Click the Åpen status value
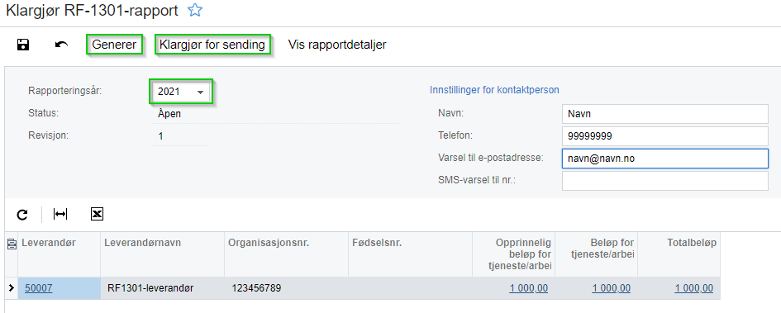781x313 pixels. [169, 113]
